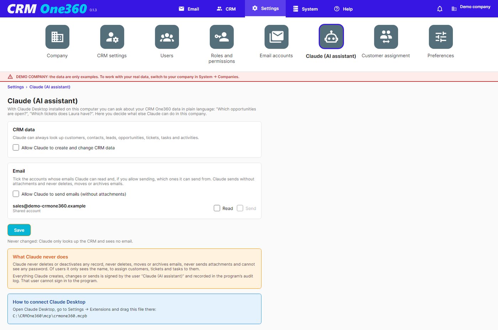This screenshot has width=498, height=330.
Task: Check Send for sales@demo-crmone360.example
Action: [240, 208]
